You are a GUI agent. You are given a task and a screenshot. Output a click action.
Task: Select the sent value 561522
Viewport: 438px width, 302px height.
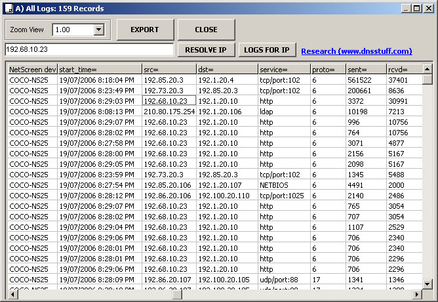tap(367, 80)
